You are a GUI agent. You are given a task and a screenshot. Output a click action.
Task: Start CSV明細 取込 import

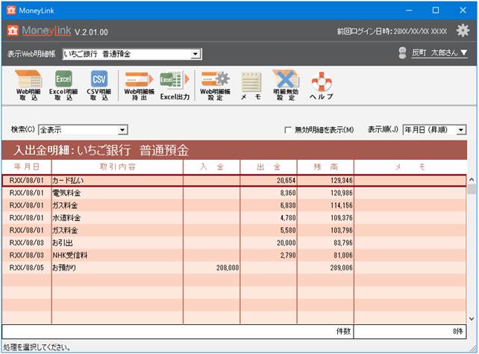click(99, 85)
